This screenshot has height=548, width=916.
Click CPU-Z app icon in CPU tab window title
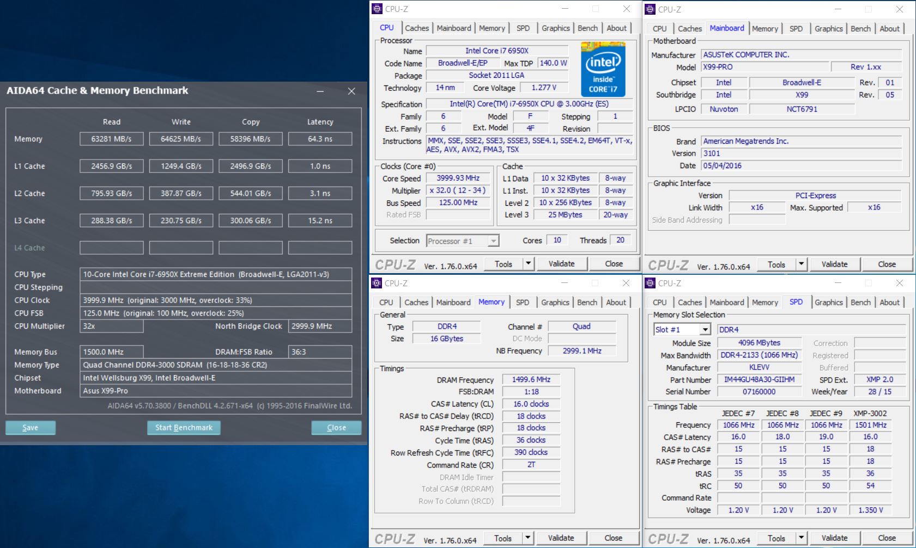click(377, 9)
